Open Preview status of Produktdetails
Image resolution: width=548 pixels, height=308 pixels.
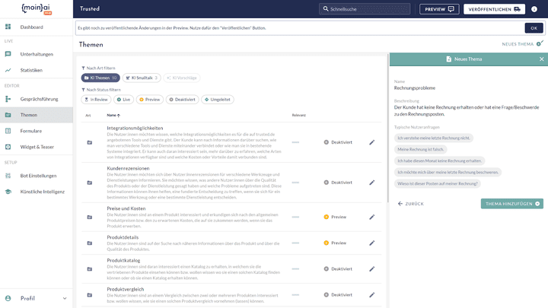(x=334, y=243)
